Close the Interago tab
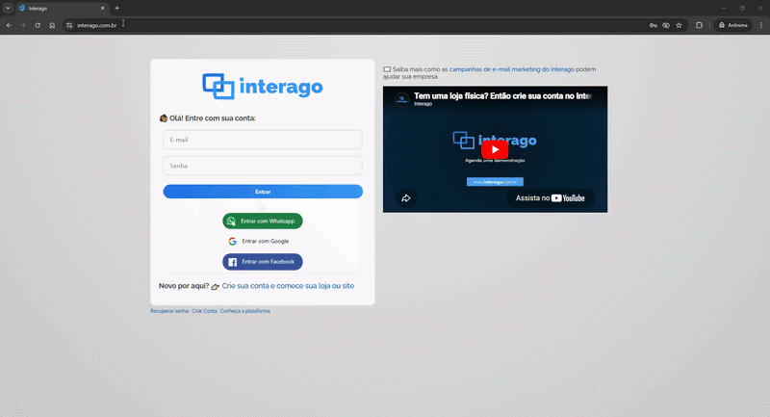The image size is (770, 417). (103, 9)
